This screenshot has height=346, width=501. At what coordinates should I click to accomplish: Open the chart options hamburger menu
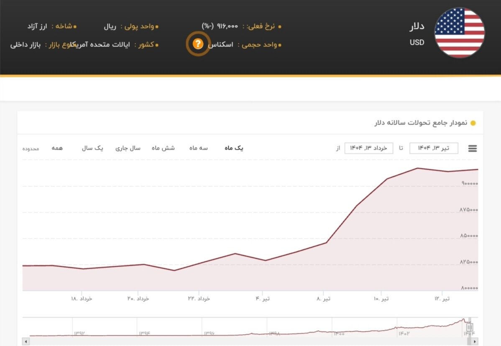click(472, 148)
